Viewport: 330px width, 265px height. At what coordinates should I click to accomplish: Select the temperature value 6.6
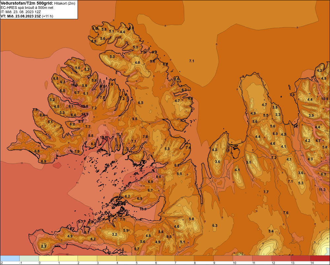(56, 79)
